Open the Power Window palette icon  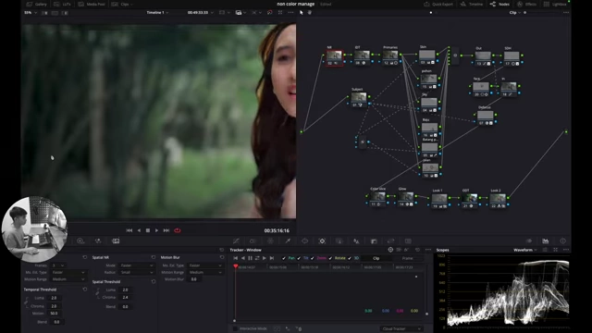[x=304, y=240]
